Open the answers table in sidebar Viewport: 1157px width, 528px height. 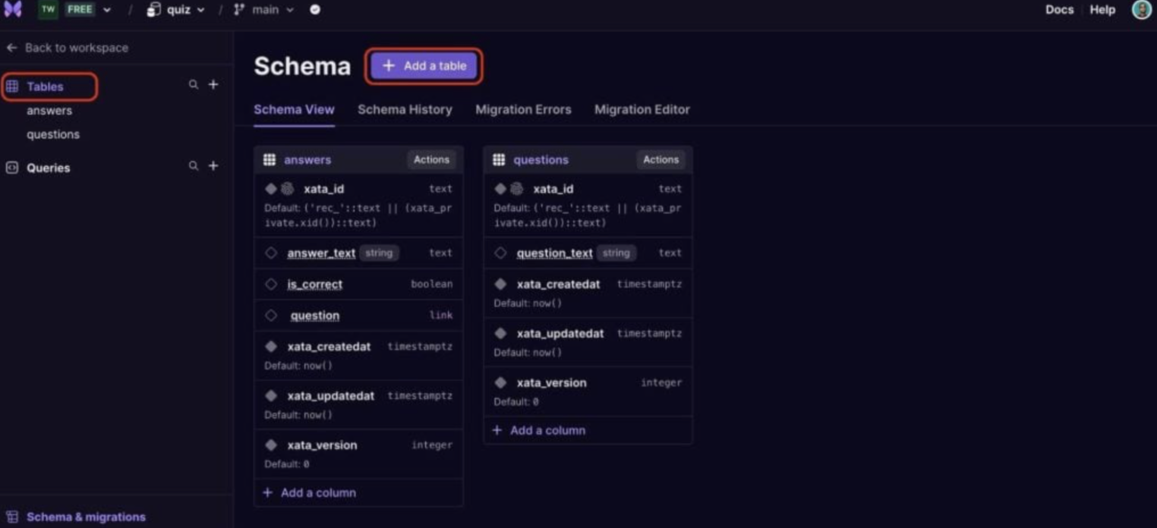[49, 111]
